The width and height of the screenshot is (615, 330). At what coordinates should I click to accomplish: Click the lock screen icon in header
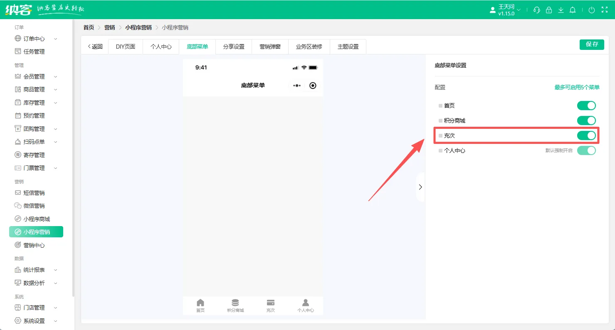point(549,10)
